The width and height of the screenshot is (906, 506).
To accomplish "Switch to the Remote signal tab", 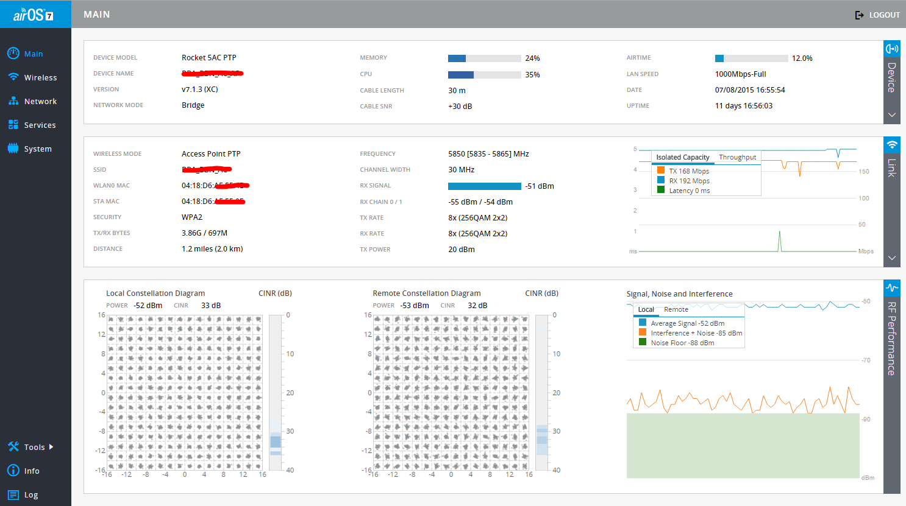I will (676, 309).
